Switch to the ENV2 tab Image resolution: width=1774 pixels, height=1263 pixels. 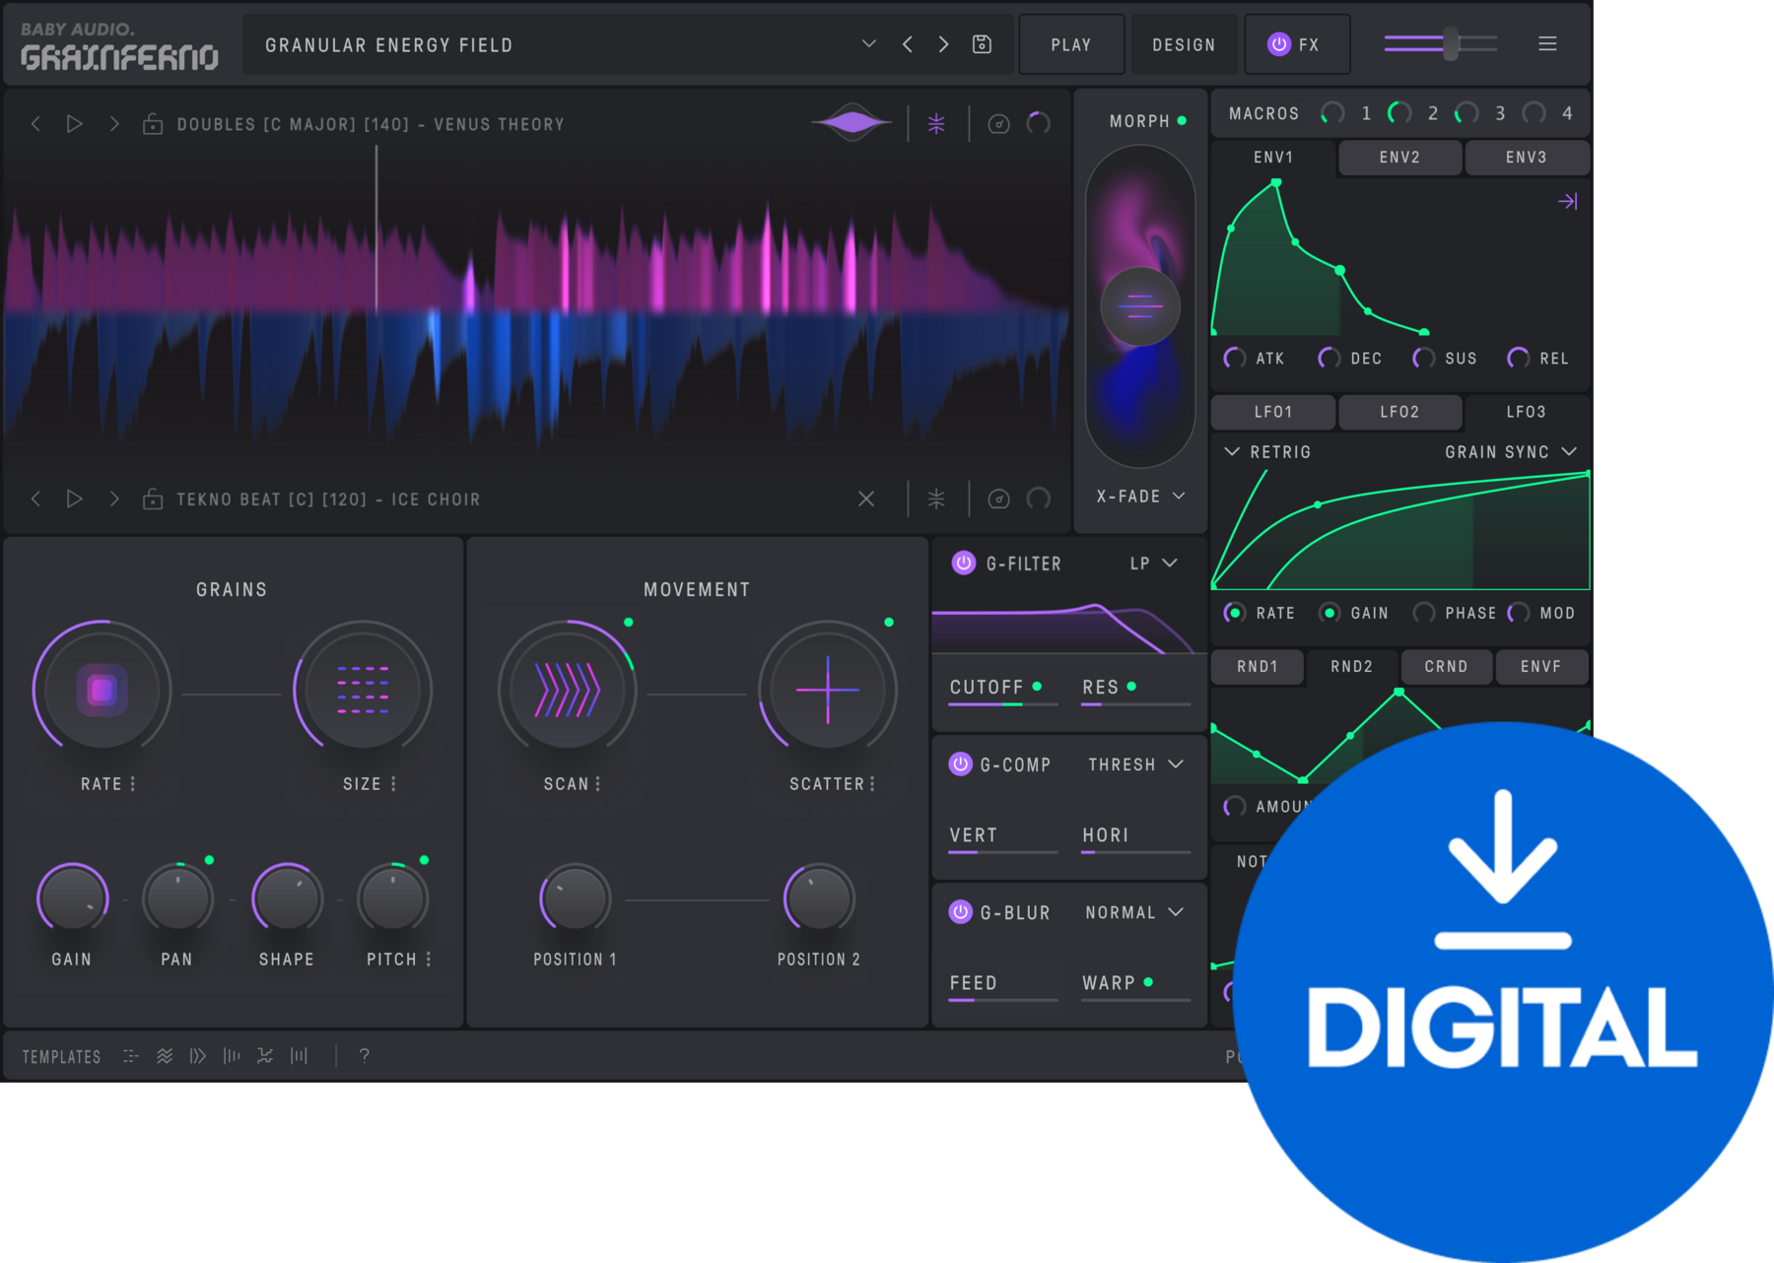[1399, 158]
